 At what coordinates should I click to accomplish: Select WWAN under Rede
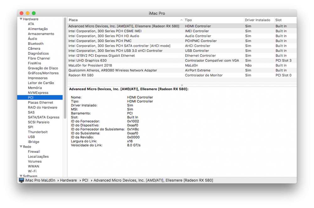(x=34, y=166)
